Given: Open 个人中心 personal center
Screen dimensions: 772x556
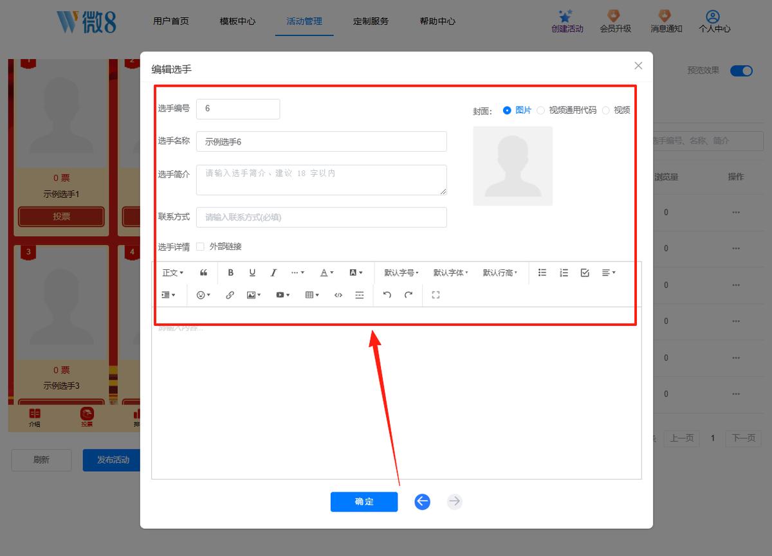Looking at the screenshot, I should [x=714, y=21].
